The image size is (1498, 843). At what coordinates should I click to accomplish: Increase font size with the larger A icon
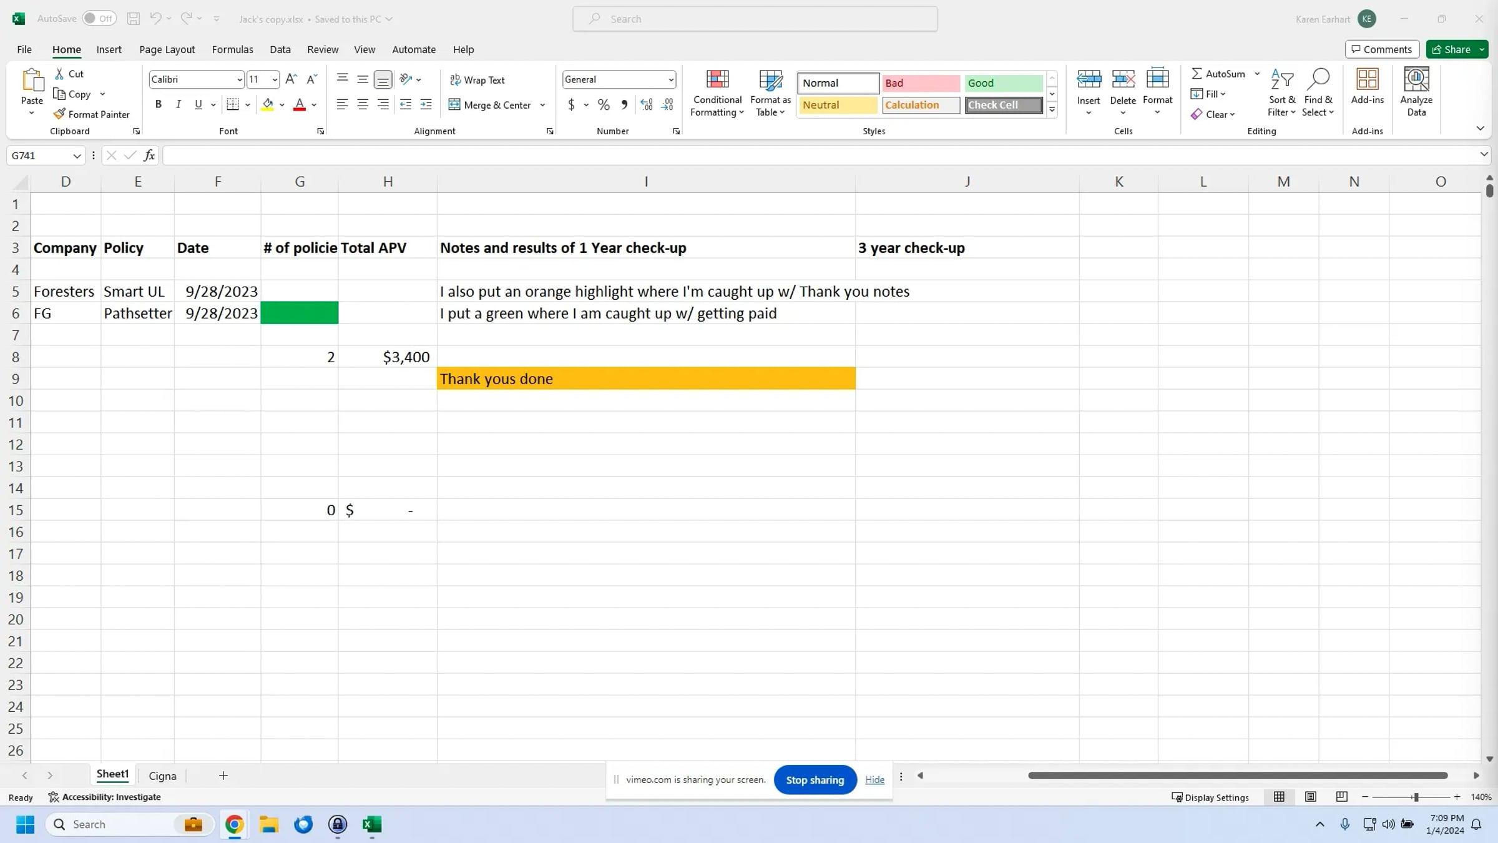pyautogui.click(x=291, y=79)
